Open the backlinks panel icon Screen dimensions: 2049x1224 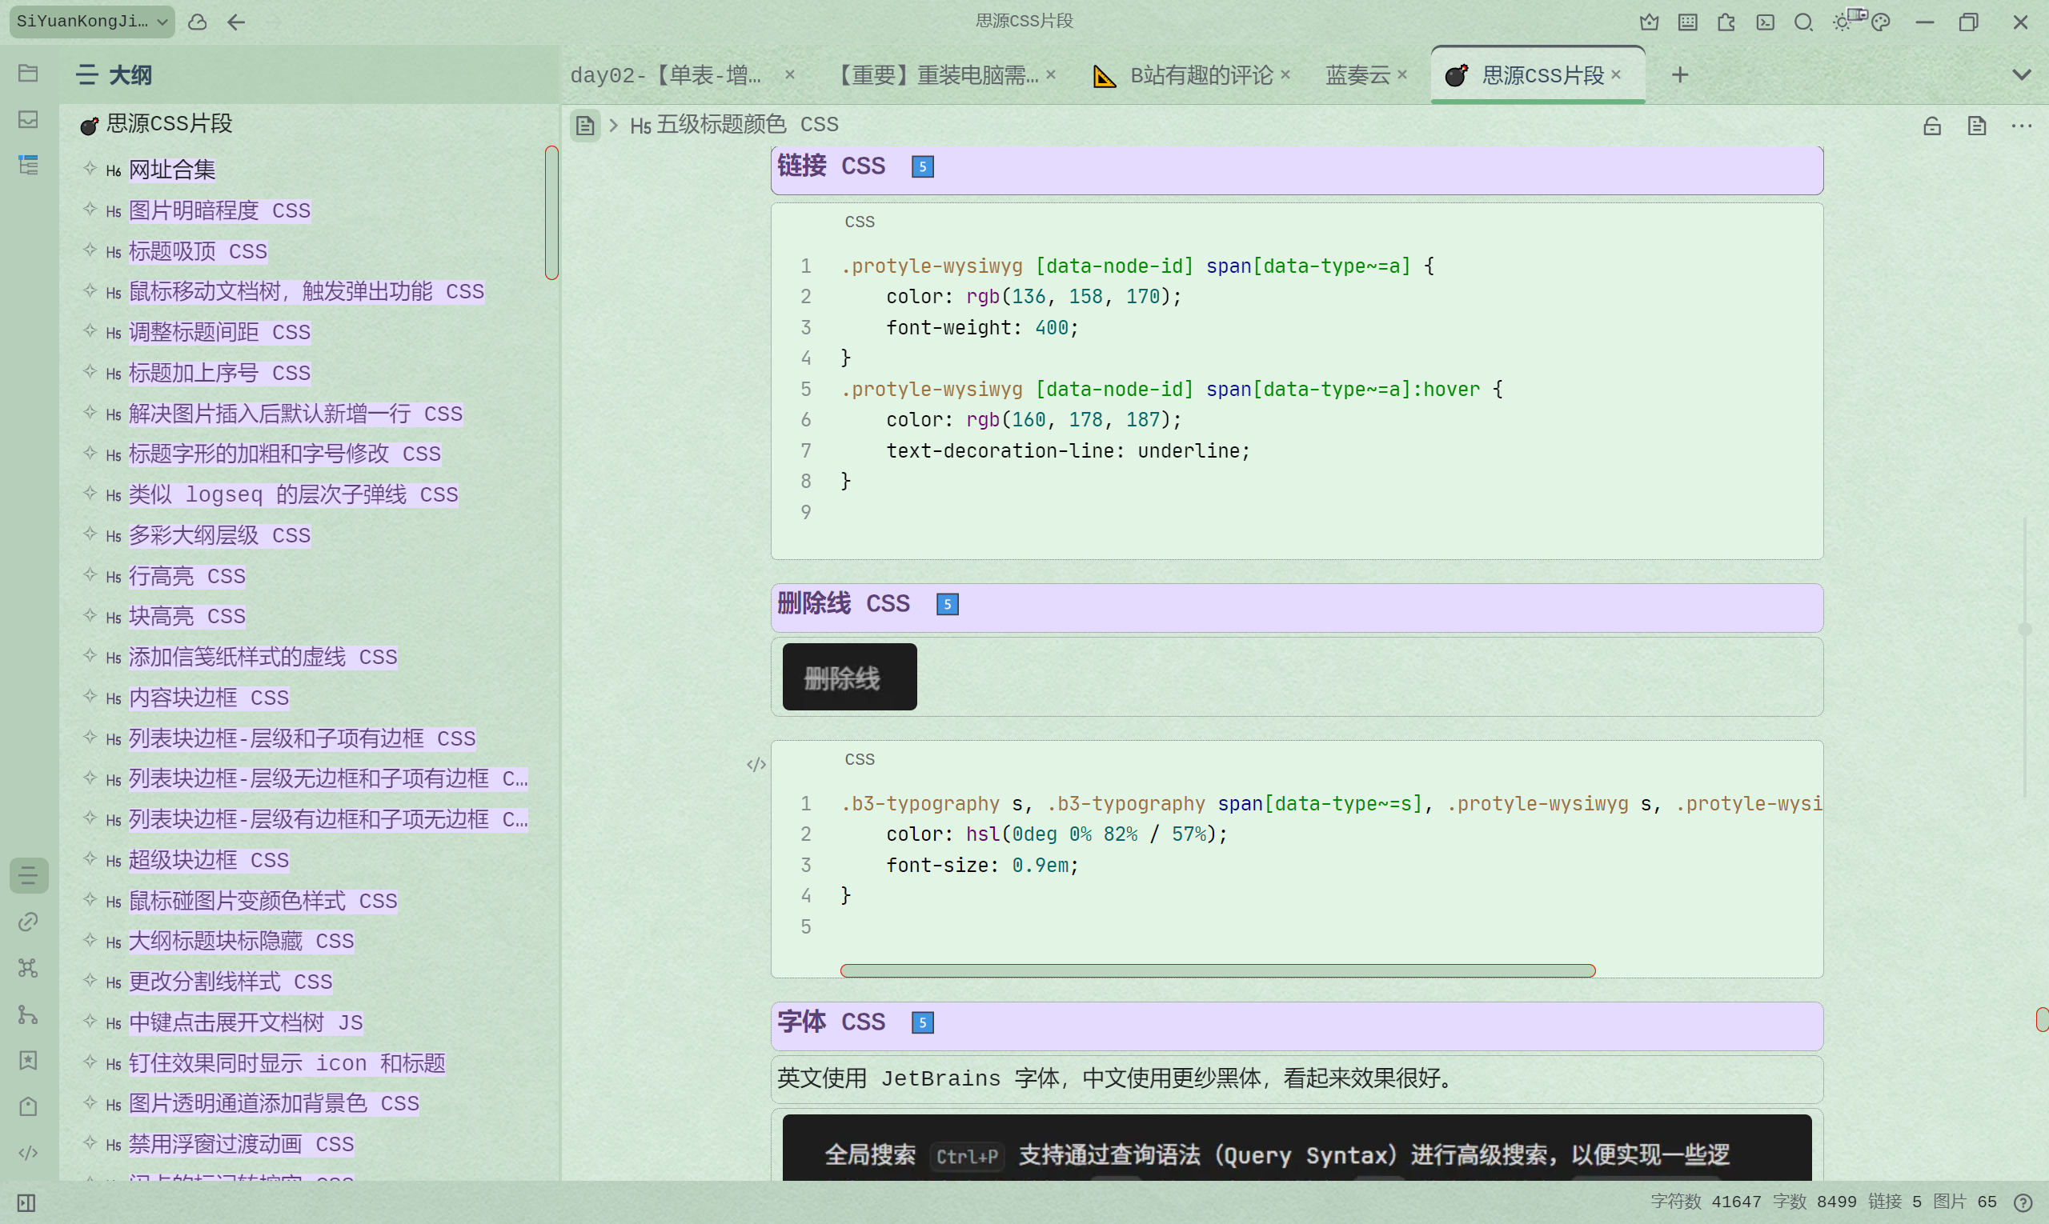(28, 922)
